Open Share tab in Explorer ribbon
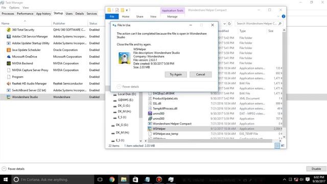 [139, 16]
